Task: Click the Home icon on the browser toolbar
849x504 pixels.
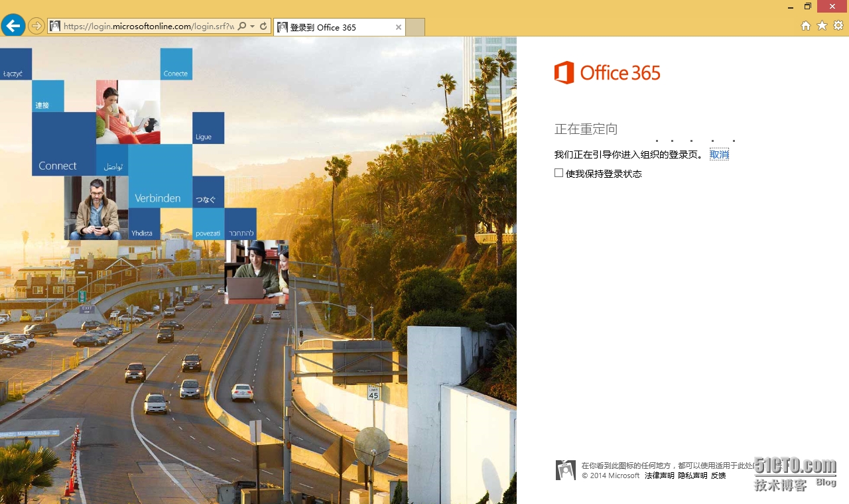Action: coord(805,25)
